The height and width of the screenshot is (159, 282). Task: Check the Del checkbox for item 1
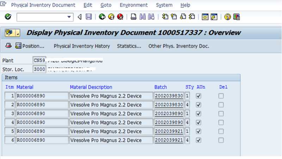pyautogui.click(x=221, y=96)
